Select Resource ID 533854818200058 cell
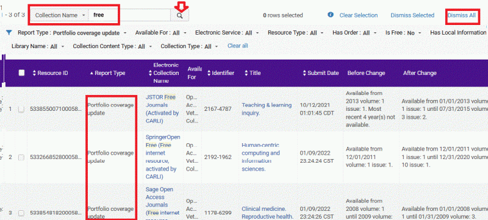This screenshot has height=220, width=488. [55, 213]
